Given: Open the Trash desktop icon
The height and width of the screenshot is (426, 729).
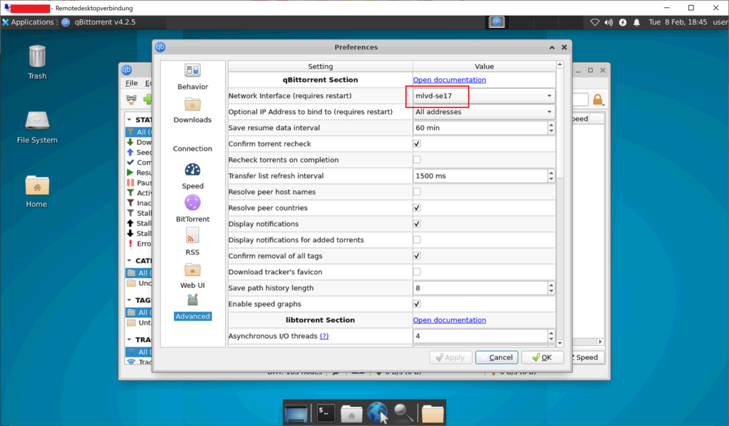Looking at the screenshot, I should pos(37,63).
